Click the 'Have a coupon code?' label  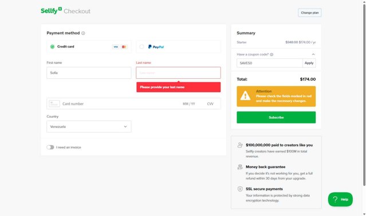[253, 54]
